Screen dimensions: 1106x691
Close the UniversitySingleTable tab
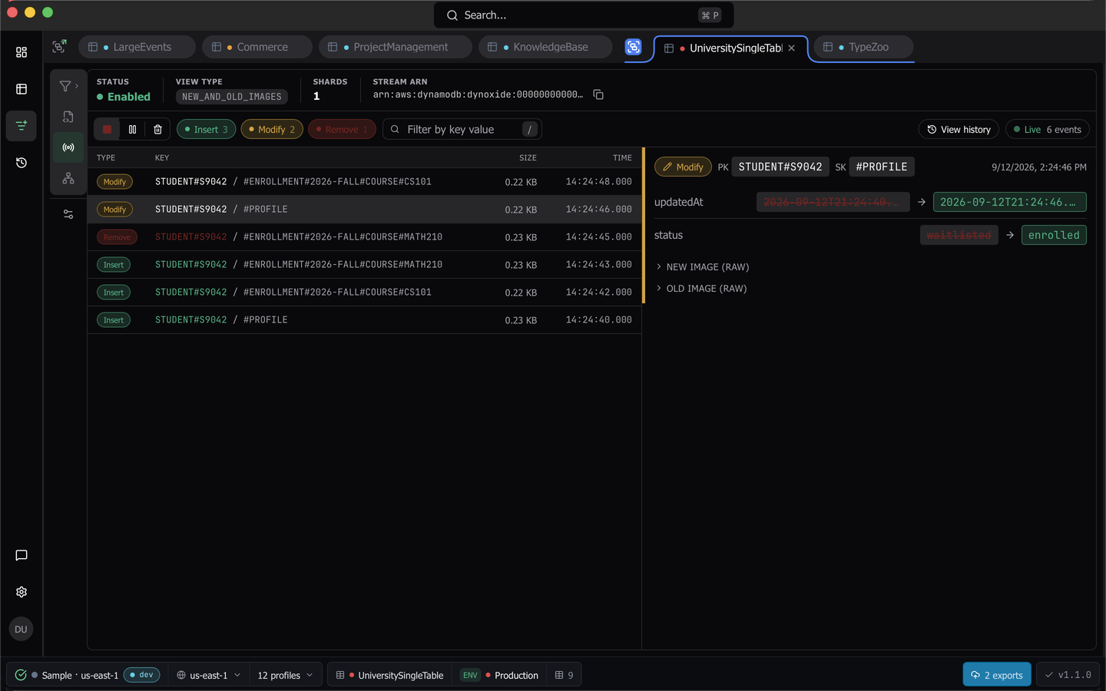coord(792,48)
